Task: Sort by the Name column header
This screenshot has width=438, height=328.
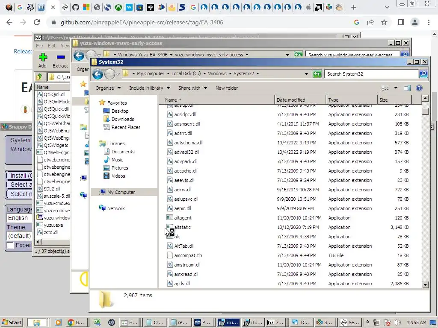Action: (x=217, y=100)
